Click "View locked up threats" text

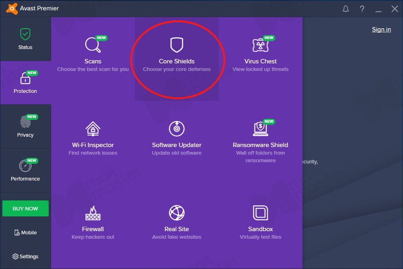coord(261,69)
